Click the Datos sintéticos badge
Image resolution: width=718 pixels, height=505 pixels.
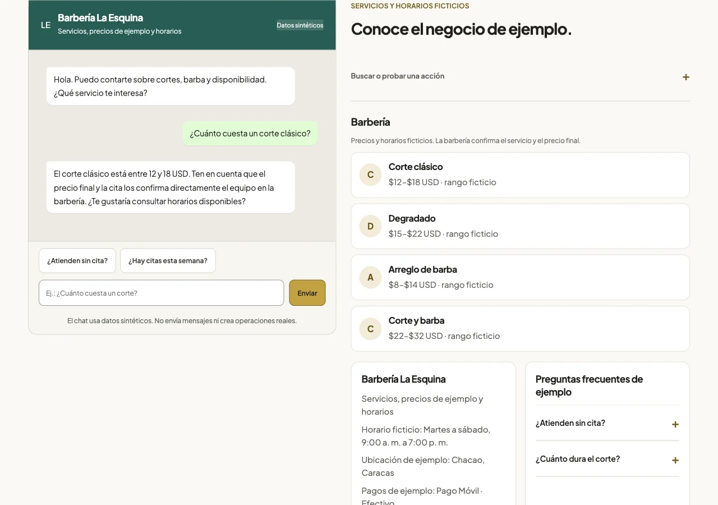pyautogui.click(x=300, y=25)
